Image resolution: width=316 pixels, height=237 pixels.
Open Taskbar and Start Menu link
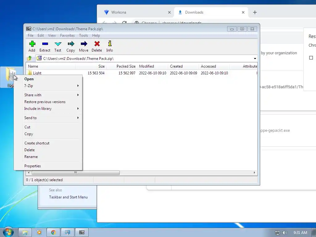coord(68,197)
